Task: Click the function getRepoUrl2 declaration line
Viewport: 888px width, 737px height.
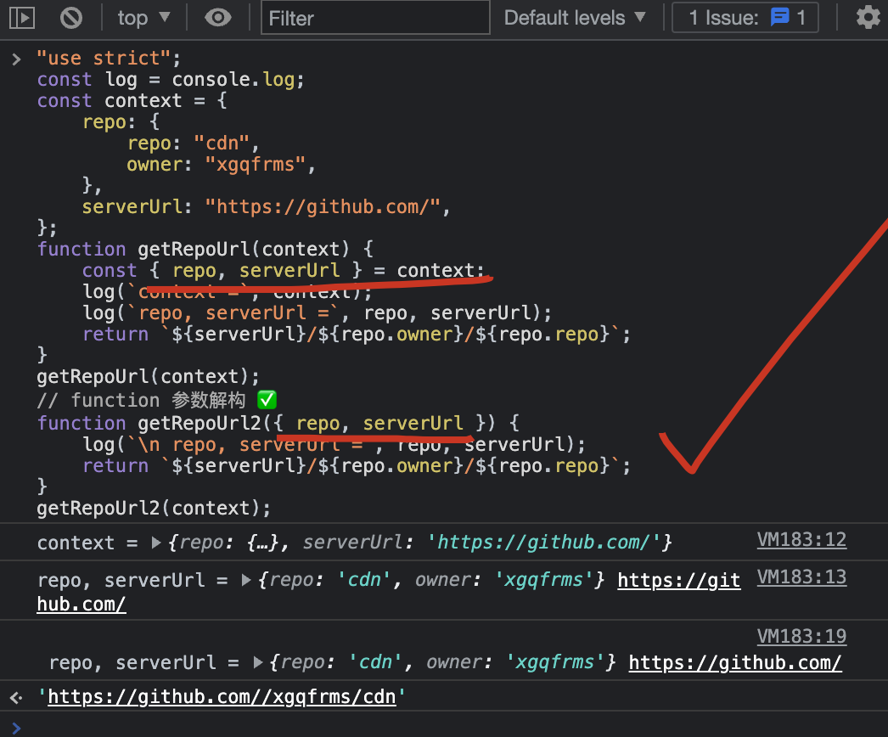Action: click(x=278, y=423)
